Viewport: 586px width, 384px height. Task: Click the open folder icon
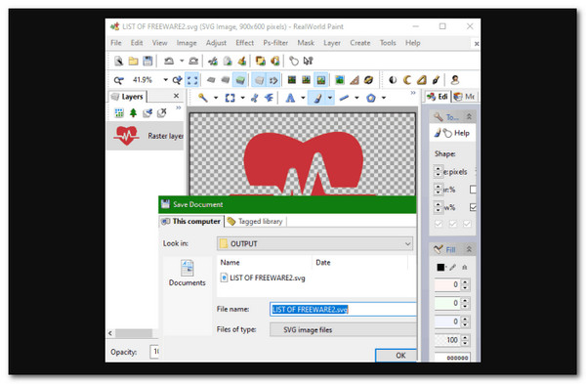[x=133, y=61]
